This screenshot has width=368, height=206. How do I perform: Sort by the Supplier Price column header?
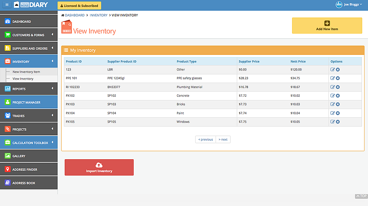[249, 61]
